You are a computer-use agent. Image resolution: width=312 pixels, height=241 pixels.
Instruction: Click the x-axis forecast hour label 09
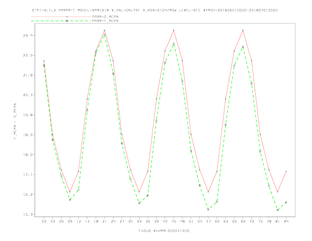point(70,221)
